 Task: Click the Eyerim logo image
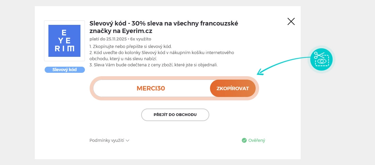tap(64, 41)
